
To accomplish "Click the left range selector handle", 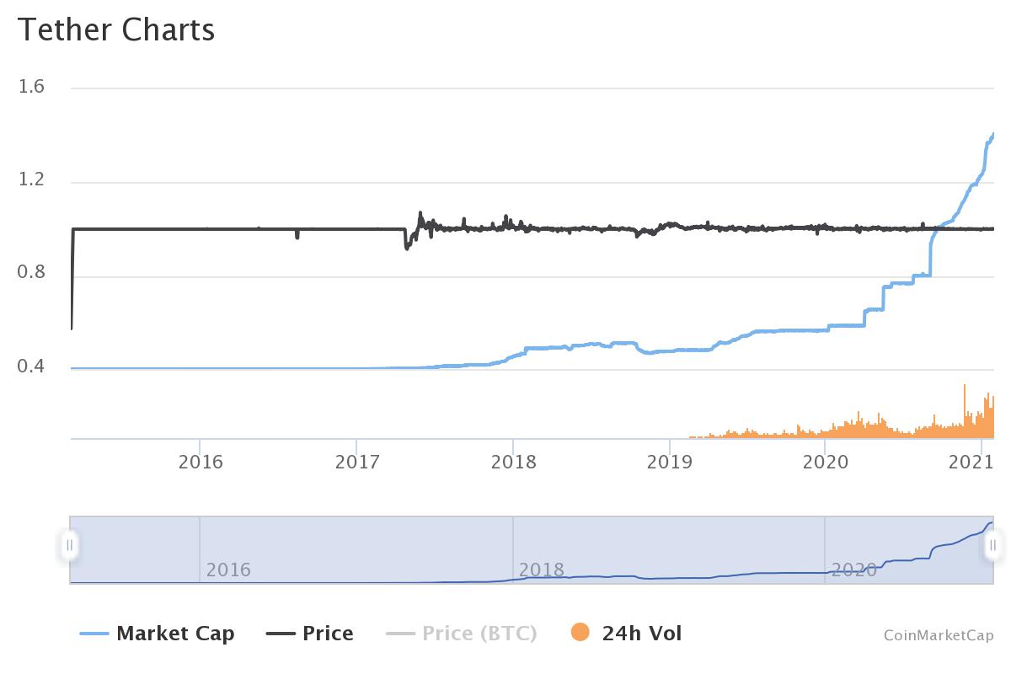I will (71, 546).
